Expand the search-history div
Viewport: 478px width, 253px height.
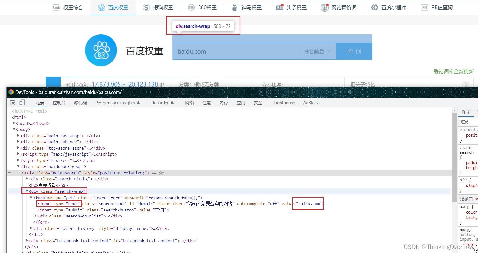(x=31, y=228)
